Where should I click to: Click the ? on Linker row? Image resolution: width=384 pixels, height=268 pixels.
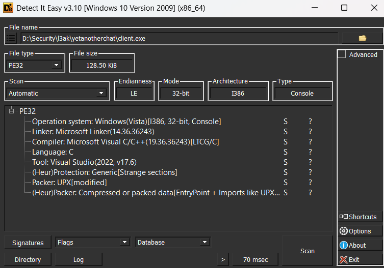click(310, 132)
